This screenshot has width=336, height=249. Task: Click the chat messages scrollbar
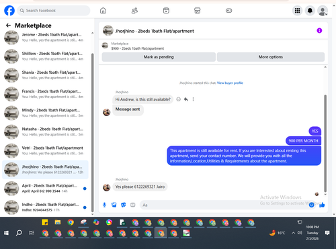click(x=325, y=143)
